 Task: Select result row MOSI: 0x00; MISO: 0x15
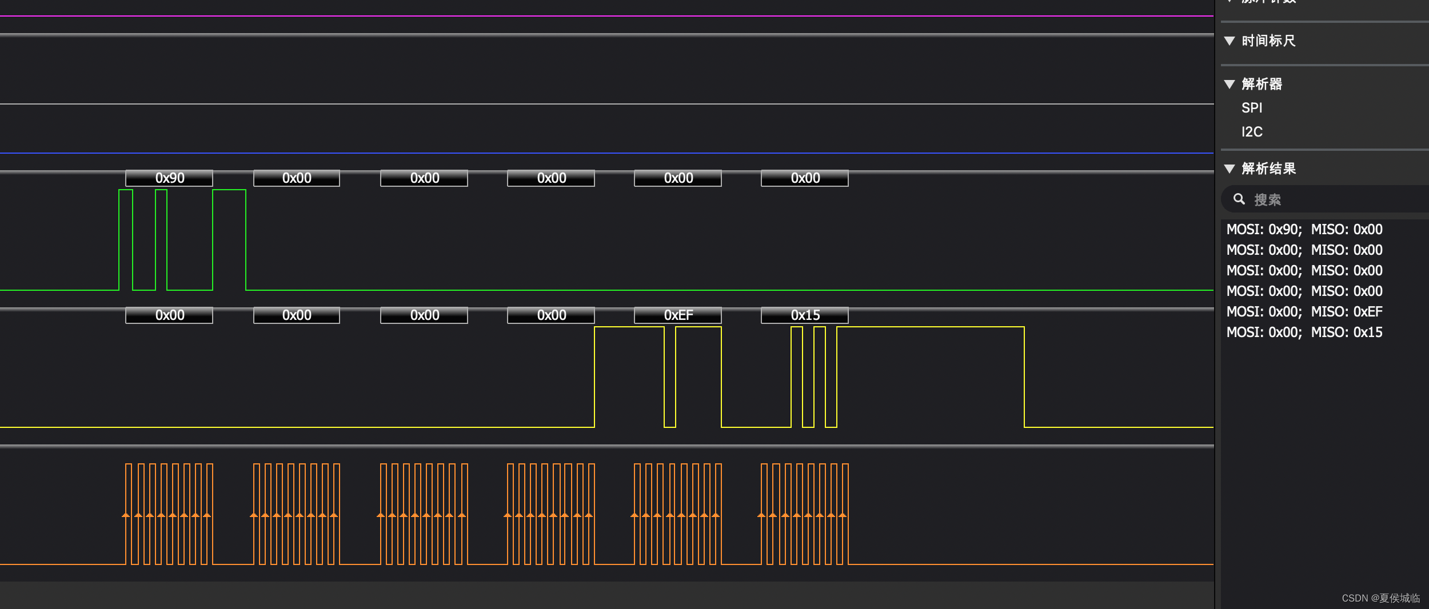(1304, 332)
